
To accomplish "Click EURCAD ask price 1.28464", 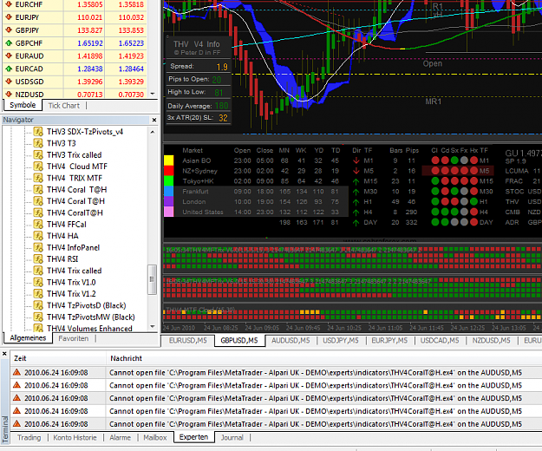I will (x=131, y=69).
